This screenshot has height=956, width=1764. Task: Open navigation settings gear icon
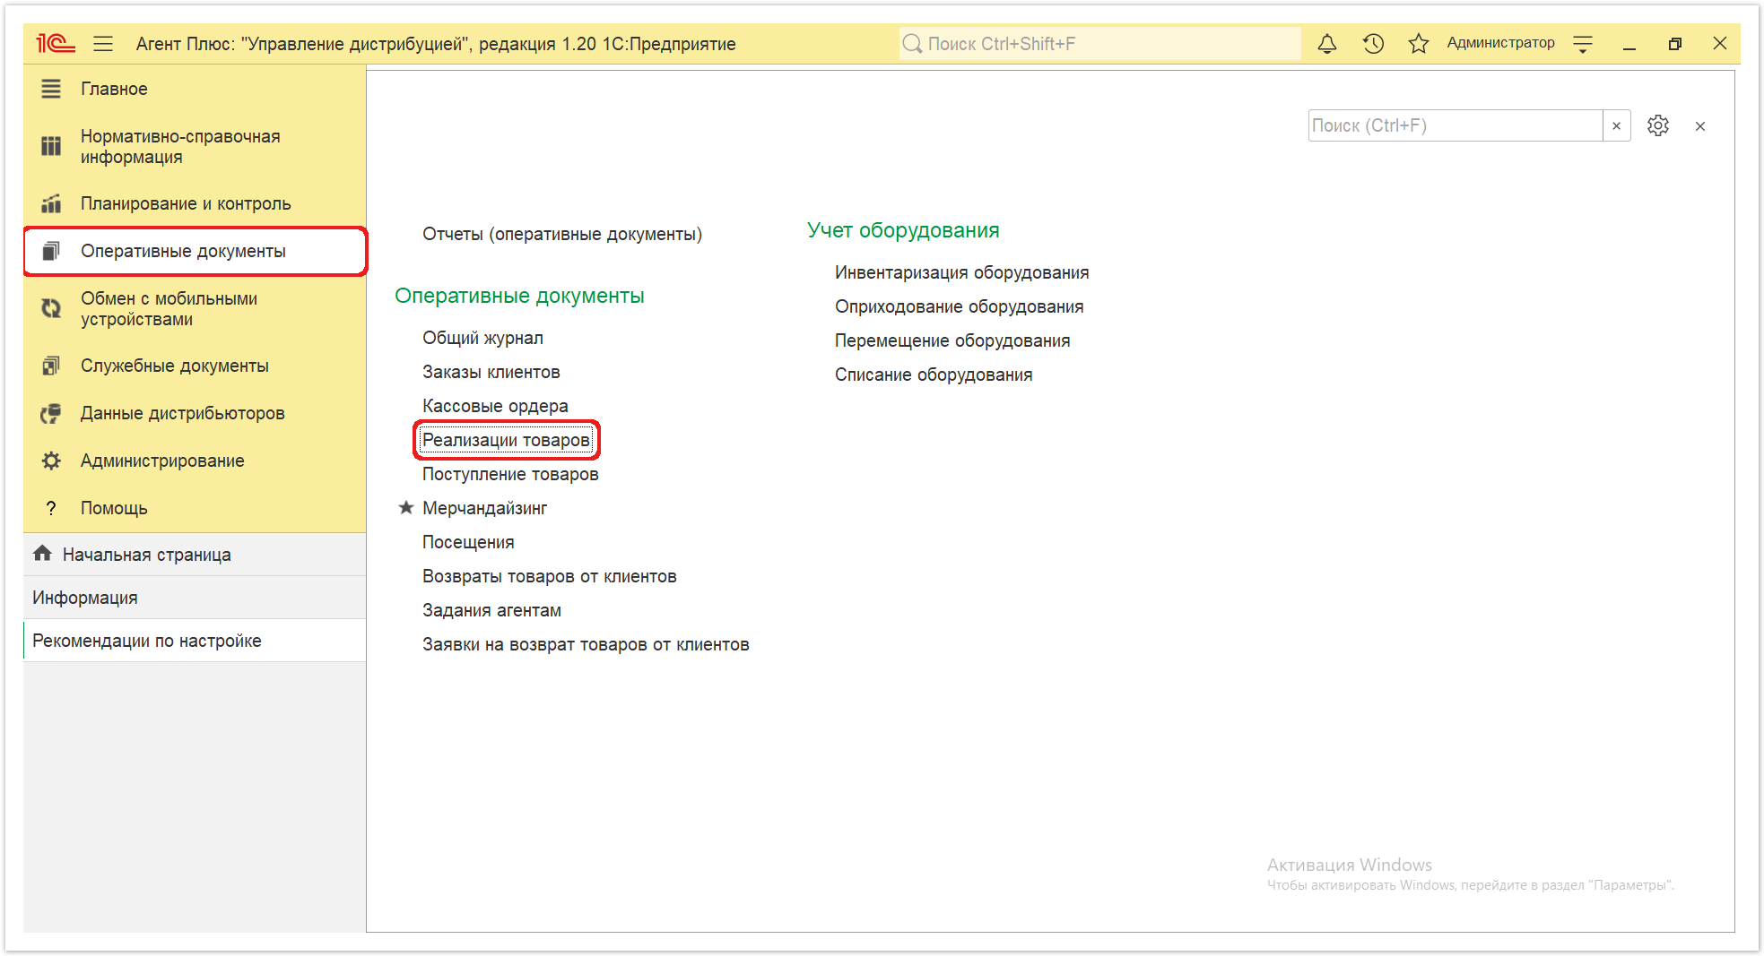pos(1658,125)
